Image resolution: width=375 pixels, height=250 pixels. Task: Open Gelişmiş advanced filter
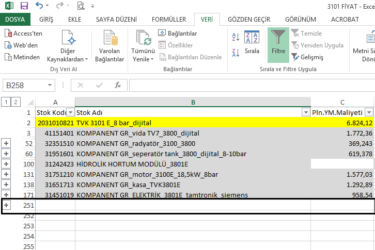pyautogui.click(x=307, y=57)
